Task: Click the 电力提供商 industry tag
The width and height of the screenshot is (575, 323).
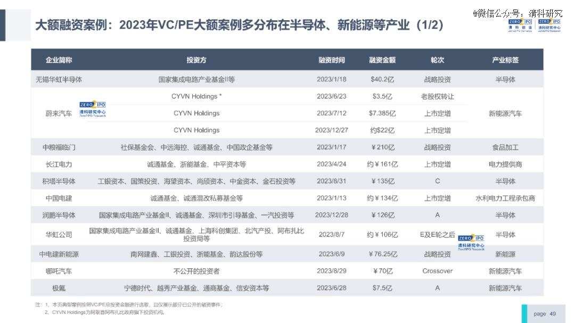Action: point(505,164)
